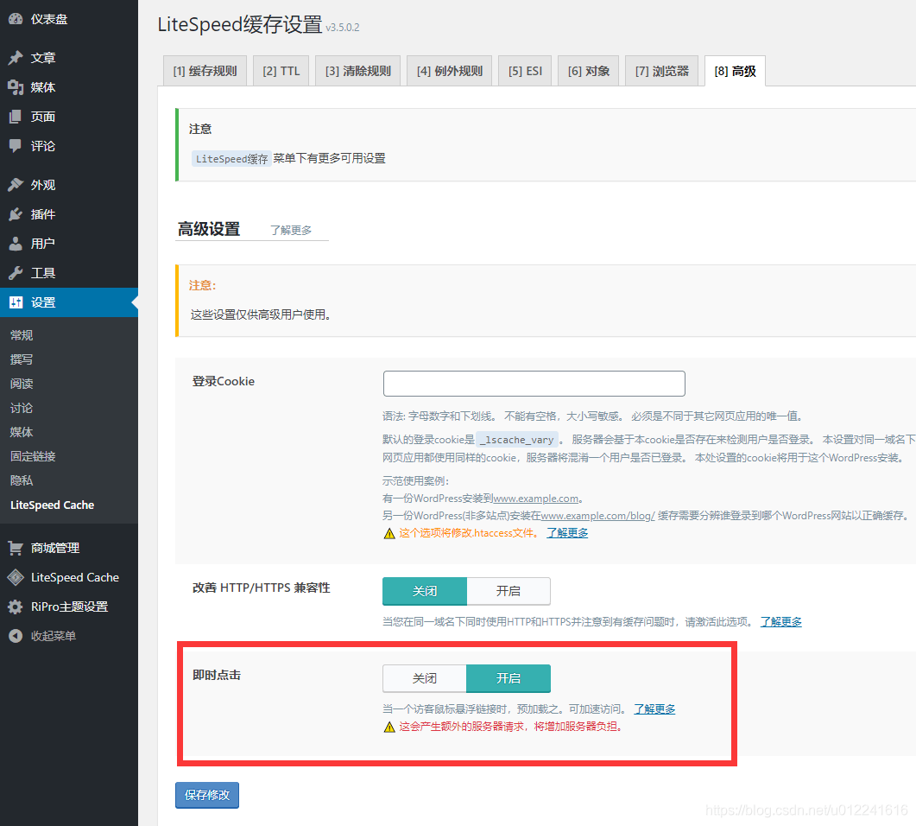Viewport: 916px width, 826px height.
Task: Open 撰写 settings submenu
Action: click(22, 359)
